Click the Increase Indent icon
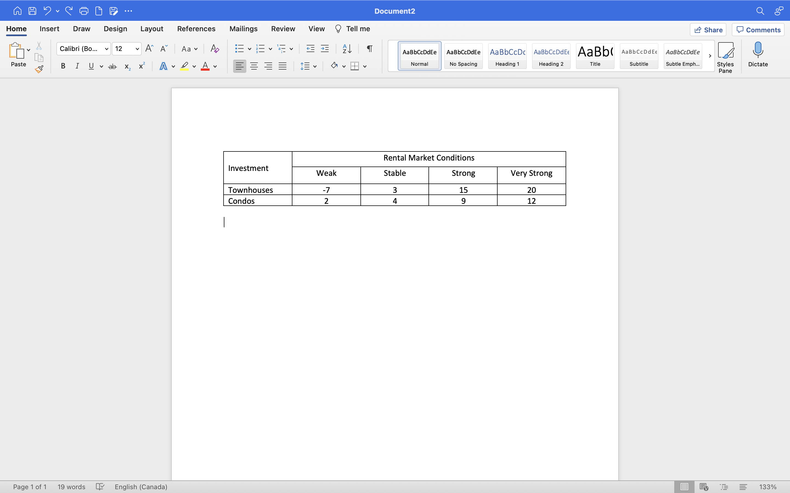The height and width of the screenshot is (493, 790). coord(325,49)
